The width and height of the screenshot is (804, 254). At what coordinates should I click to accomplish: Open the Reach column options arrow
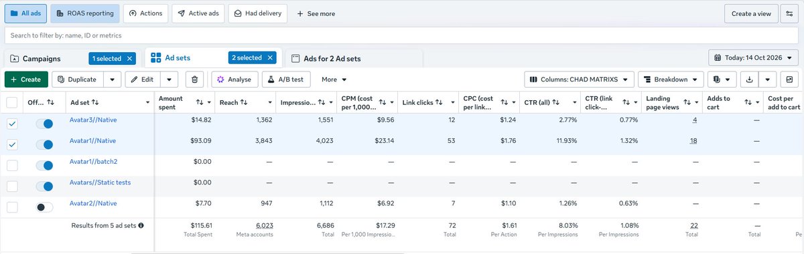pos(269,102)
